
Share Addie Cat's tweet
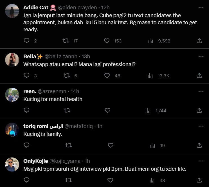tap(199, 41)
